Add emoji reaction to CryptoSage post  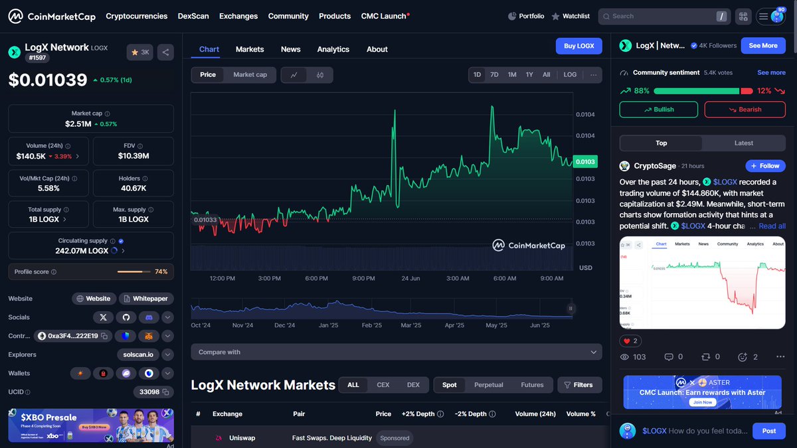[x=748, y=357]
